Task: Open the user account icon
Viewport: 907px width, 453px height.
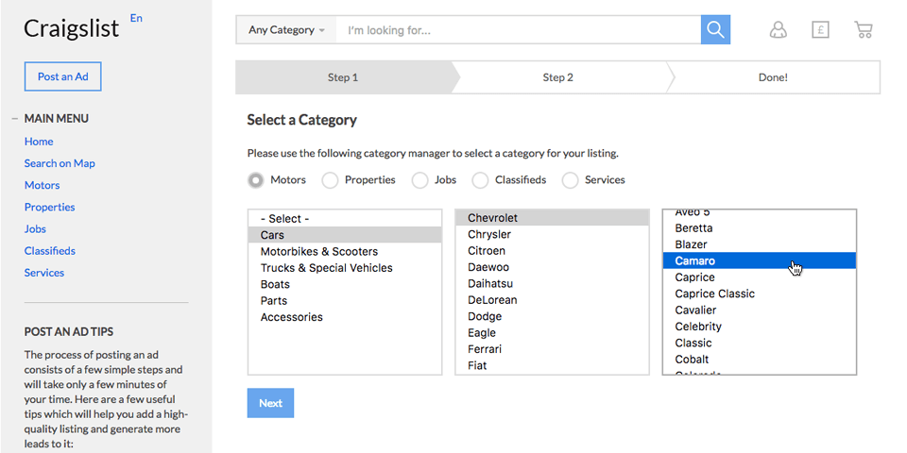Action: (778, 29)
